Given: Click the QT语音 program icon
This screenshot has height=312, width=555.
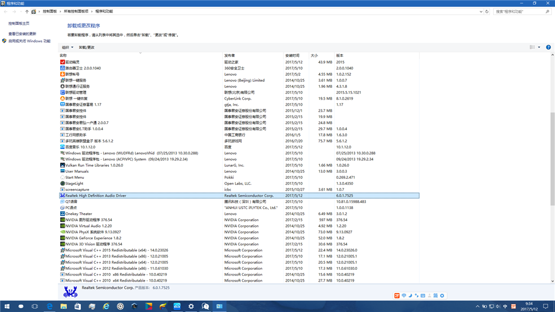Looking at the screenshot, I should pos(62,201).
